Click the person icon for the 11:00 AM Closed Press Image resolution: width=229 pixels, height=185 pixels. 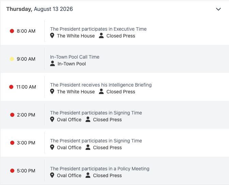(101, 92)
